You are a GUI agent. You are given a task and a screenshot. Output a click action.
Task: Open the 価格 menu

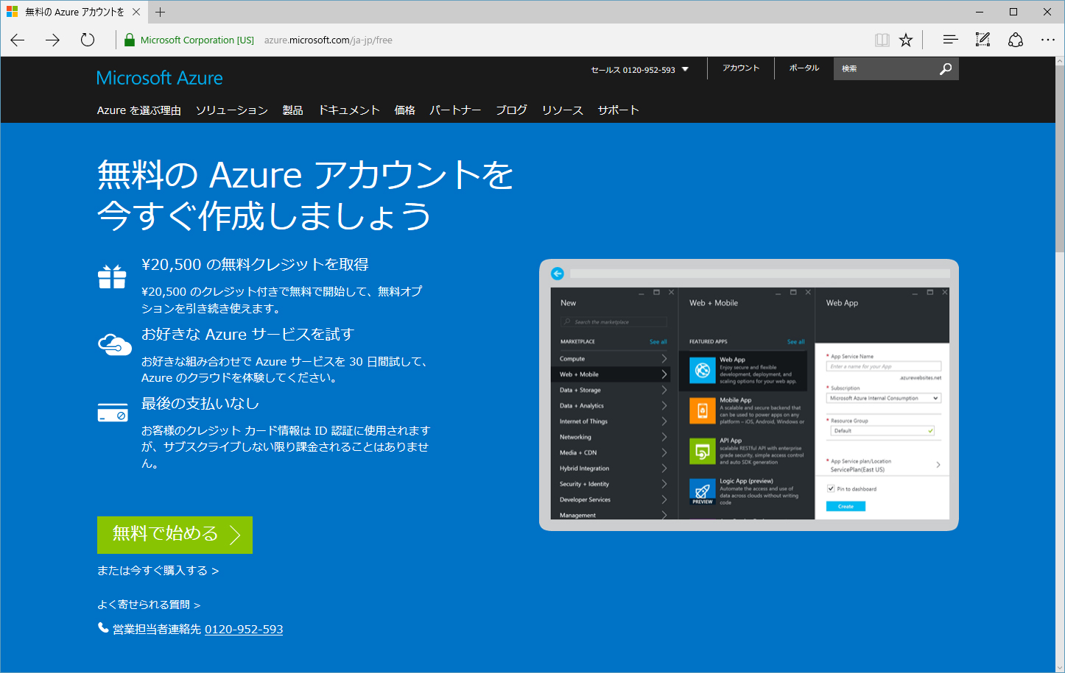pos(404,110)
